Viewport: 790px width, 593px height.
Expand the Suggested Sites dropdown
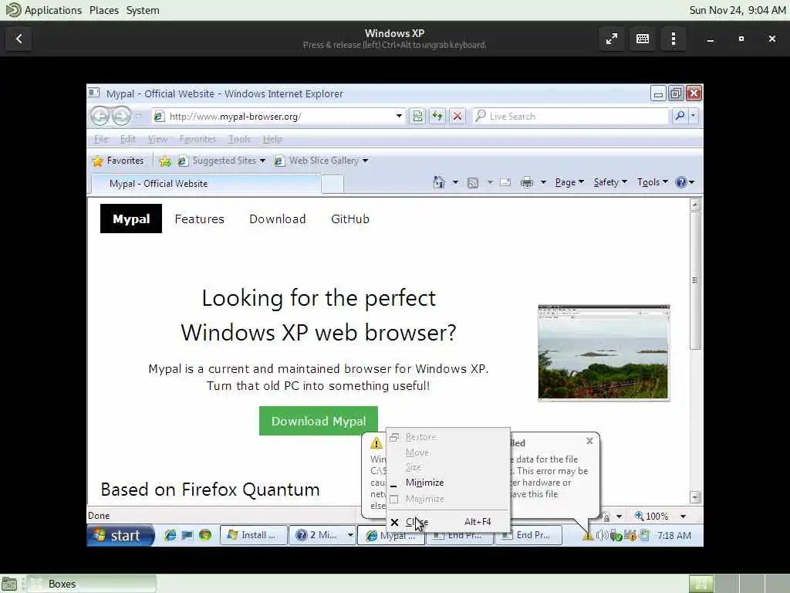pos(262,161)
